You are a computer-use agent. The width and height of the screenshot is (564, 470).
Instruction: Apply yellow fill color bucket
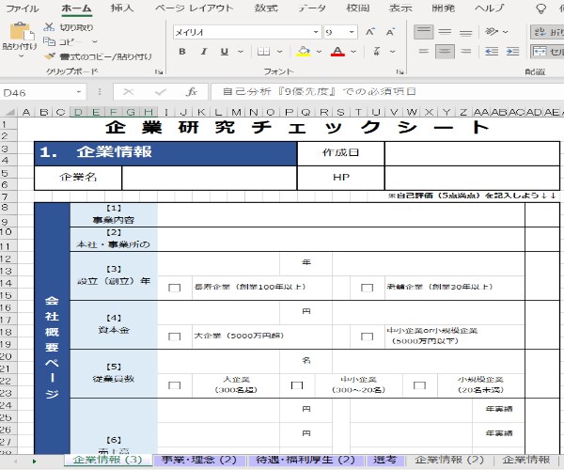point(304,52)
